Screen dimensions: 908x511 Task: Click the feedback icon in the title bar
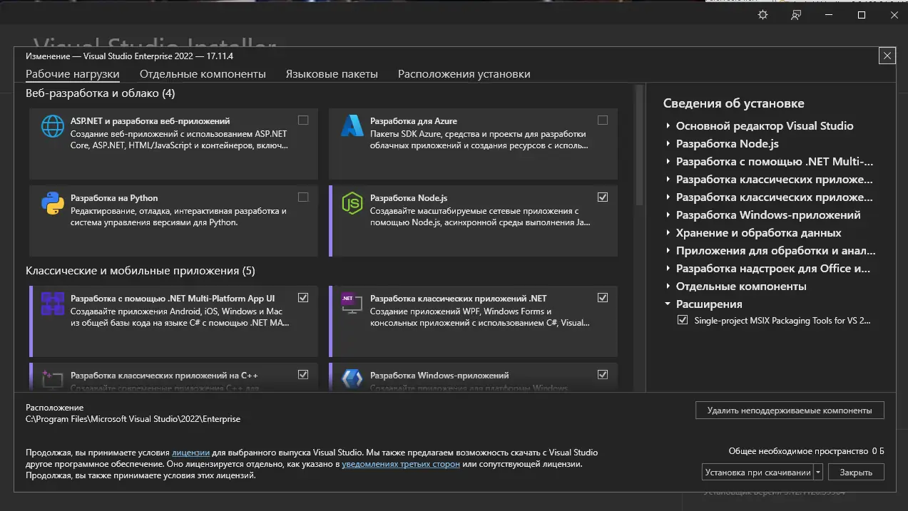[x=795, y=14]
